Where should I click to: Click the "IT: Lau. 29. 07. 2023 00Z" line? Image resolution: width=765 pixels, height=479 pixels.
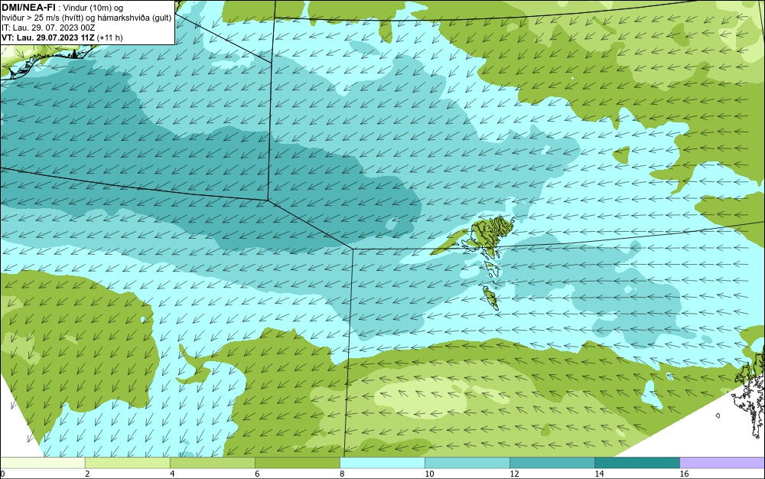coord(47,28)
